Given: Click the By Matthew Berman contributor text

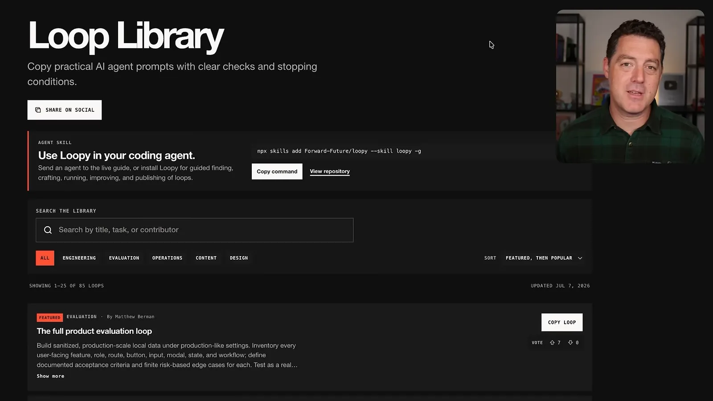Looking at the screenshot, I should pyautogui.click(x=131, y=317).
